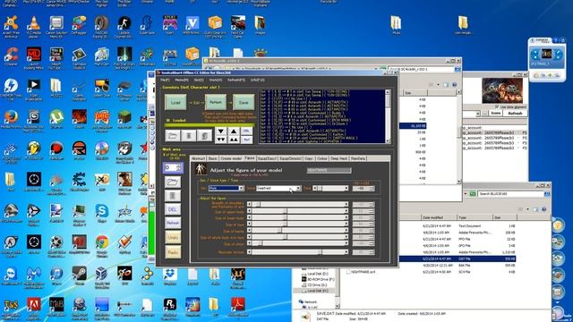
Task: Click the S icon button in savedata panel
Action: pos(204,135)
